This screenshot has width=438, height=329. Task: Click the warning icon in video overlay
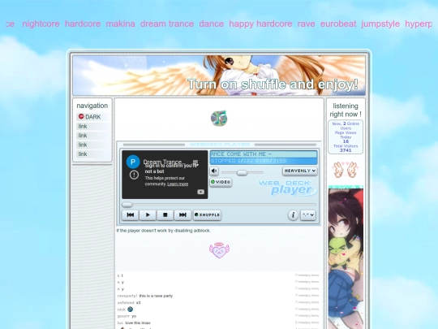134,175
